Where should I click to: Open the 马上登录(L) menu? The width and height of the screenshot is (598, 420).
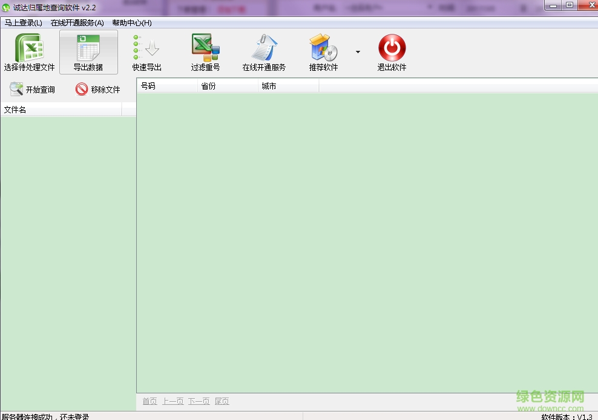(x=24, y=23)
